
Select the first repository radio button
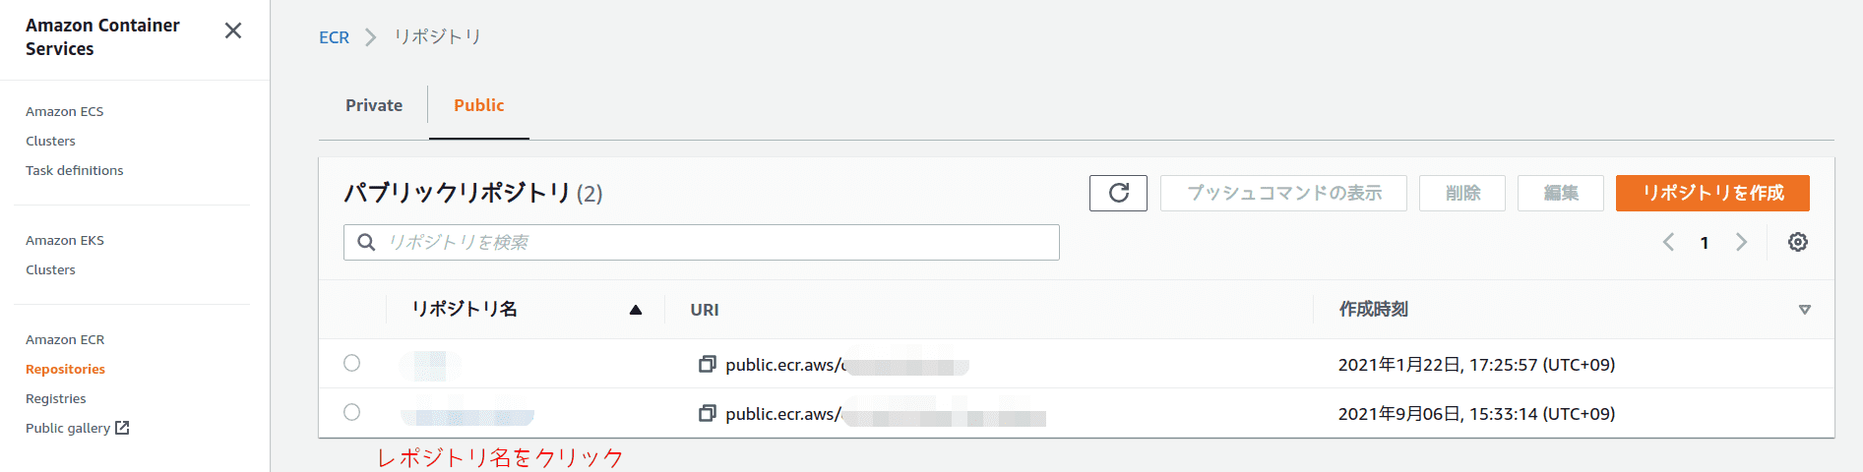(x=351, y=363)
